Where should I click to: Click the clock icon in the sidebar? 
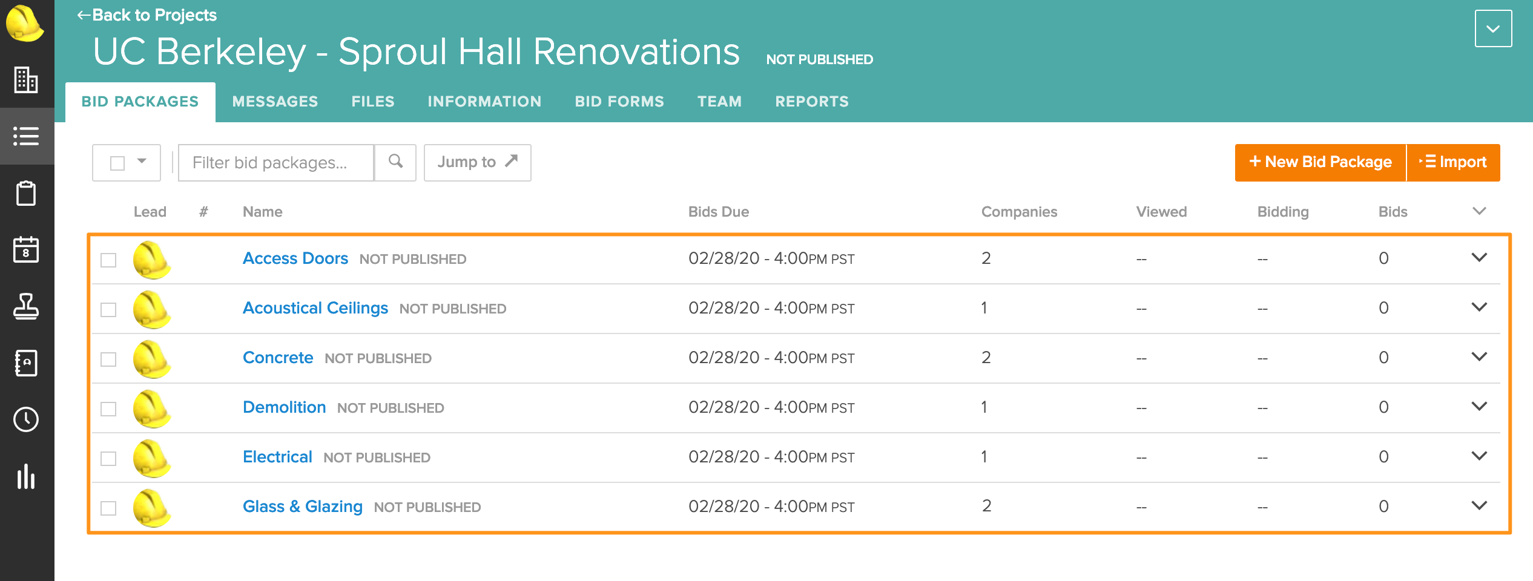pyautogui.click(x=26, y=419)
